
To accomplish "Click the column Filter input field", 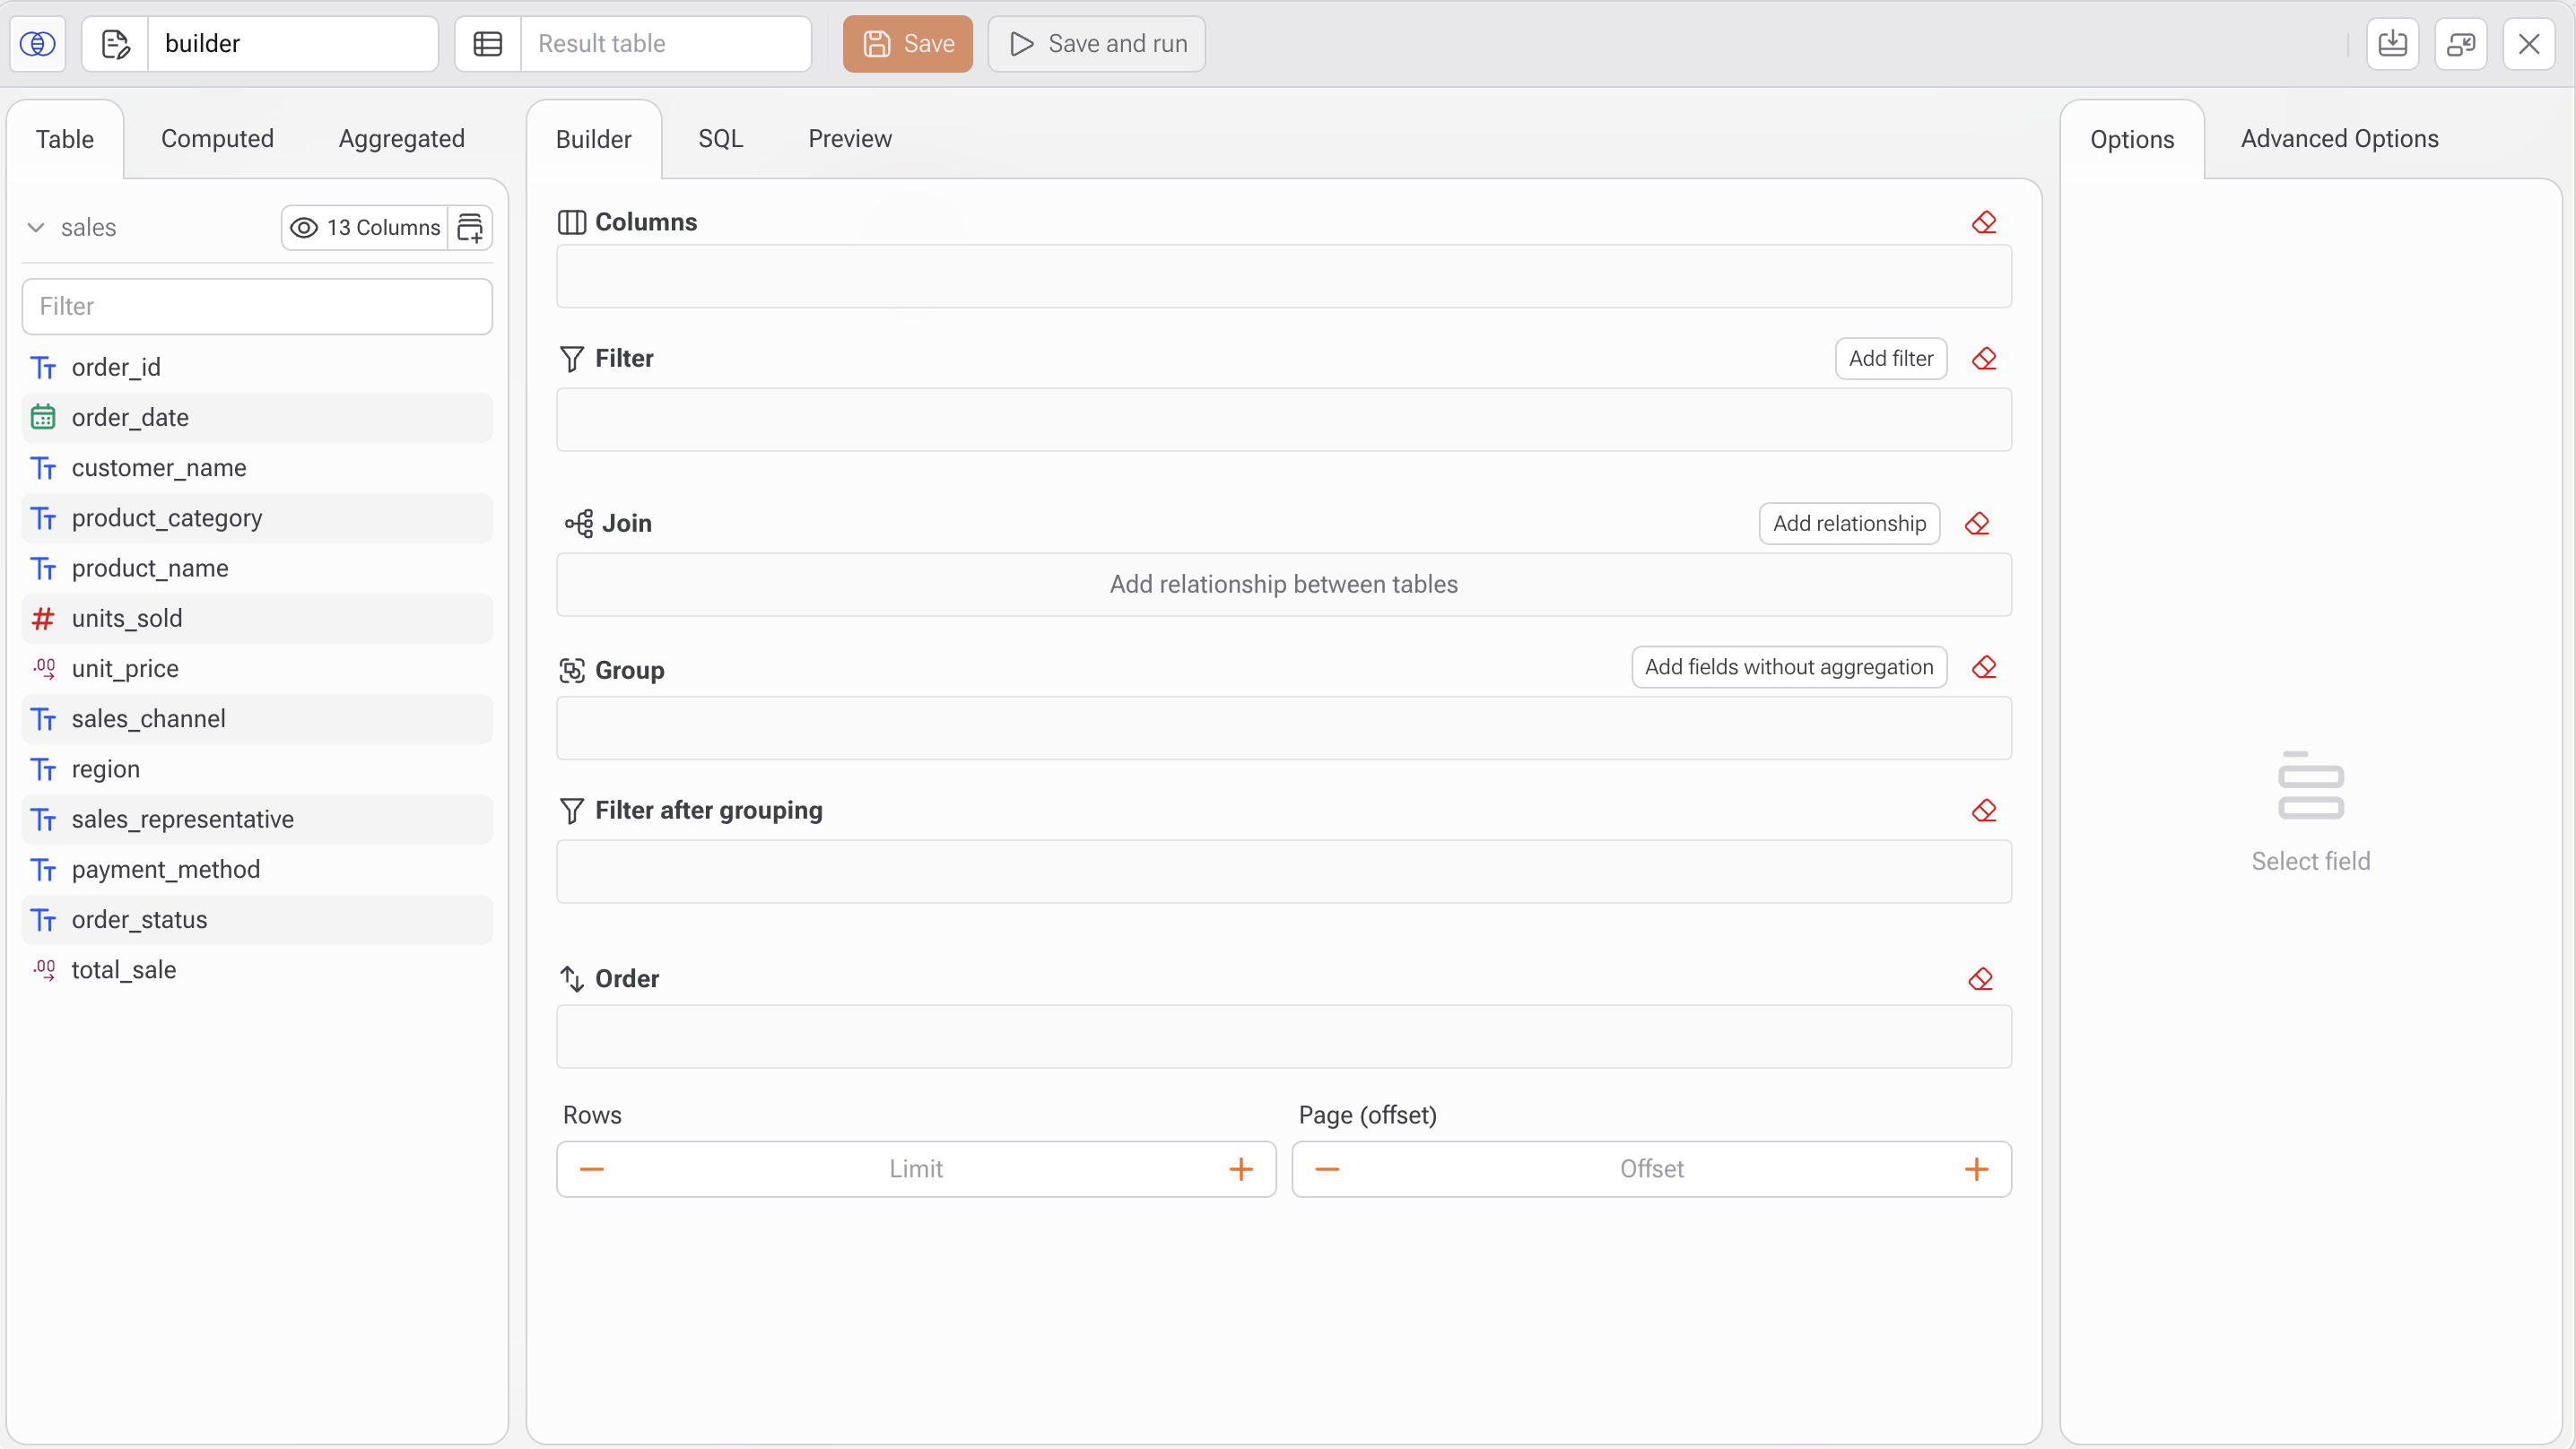I will coord(257,306).
